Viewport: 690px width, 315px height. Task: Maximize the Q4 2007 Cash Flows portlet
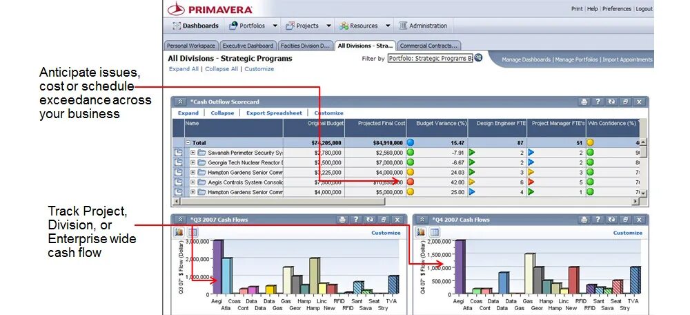click(625, 220)
